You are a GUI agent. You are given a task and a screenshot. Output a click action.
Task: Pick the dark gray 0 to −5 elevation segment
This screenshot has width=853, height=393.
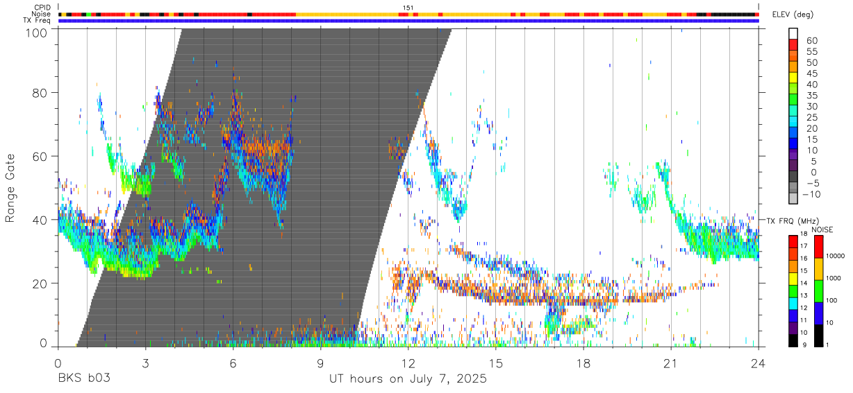click(x=794, y=177)
